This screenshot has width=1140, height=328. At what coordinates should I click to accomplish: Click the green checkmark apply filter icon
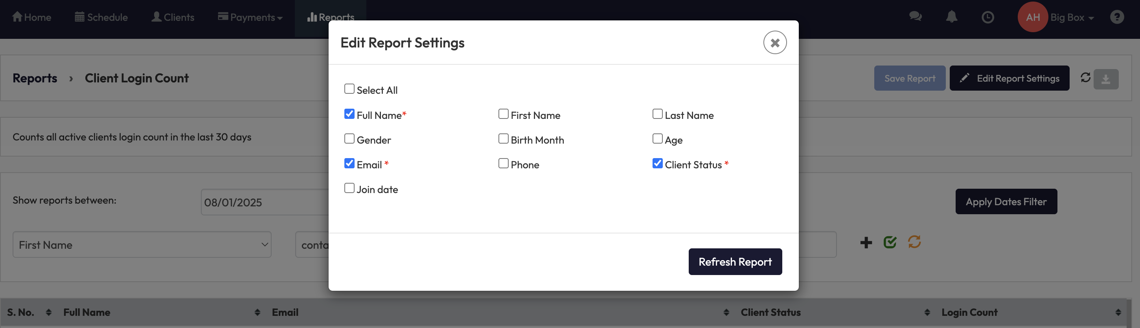[890, 242]
